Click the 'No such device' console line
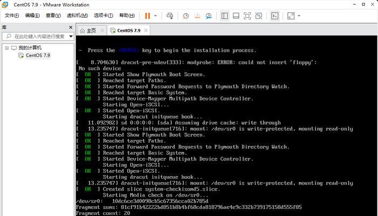378x216 pixels. (100, 68)
